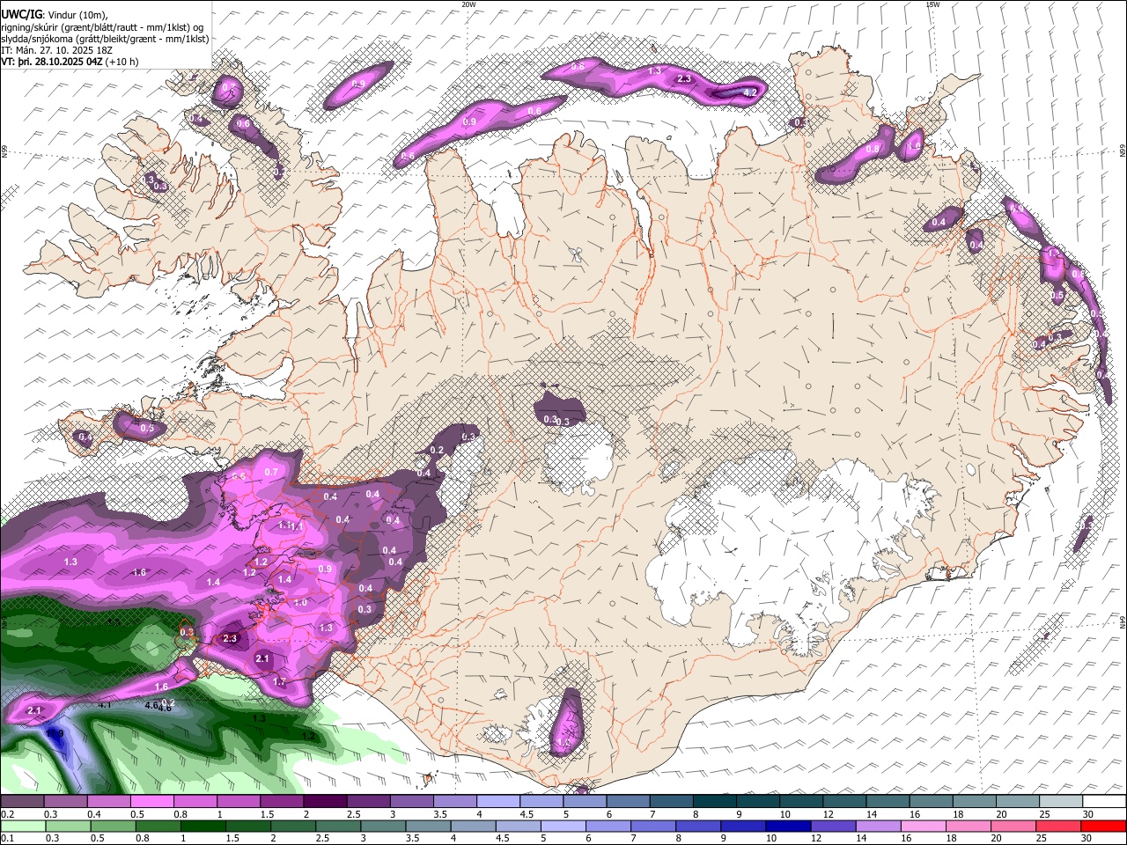Click the '20W' longitude label
Image resolution: width=1127 pixels, height=845 pixels.
[x=468, y=4]
